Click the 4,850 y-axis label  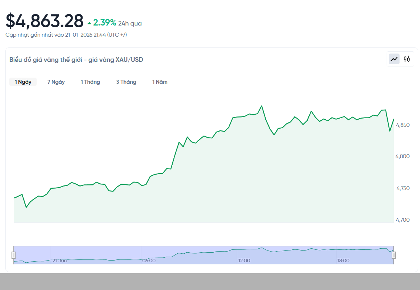click(x=402, y=125)
